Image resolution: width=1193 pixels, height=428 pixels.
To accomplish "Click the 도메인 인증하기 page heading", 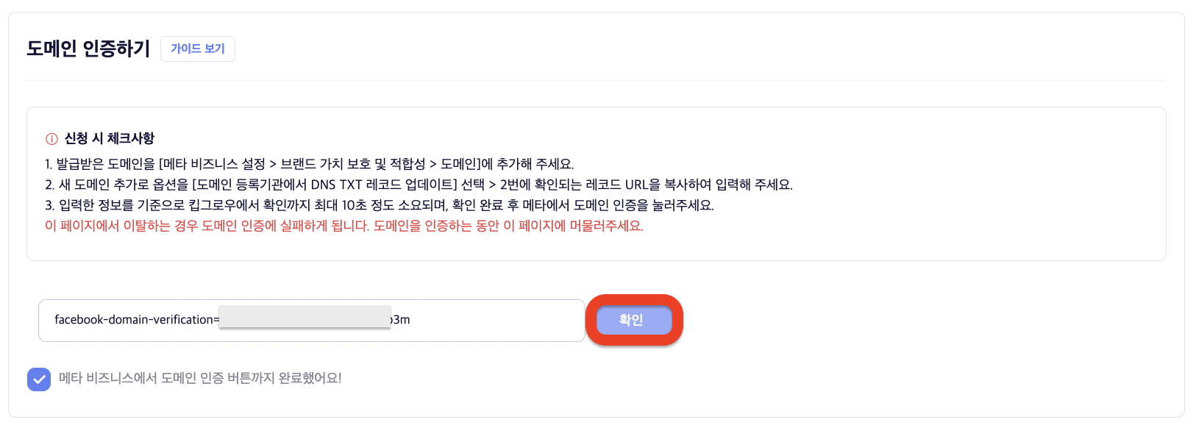I will pos(88,49).
